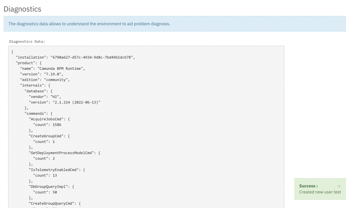Click the count 1586 line
The width and height of the screenshot is (348, 208).
[x=47, y=125]
